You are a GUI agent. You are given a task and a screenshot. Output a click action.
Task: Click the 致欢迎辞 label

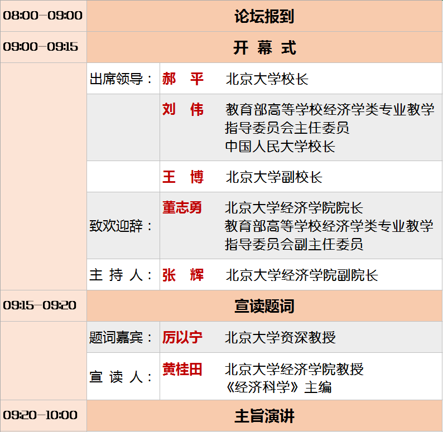tap(121, 226)
